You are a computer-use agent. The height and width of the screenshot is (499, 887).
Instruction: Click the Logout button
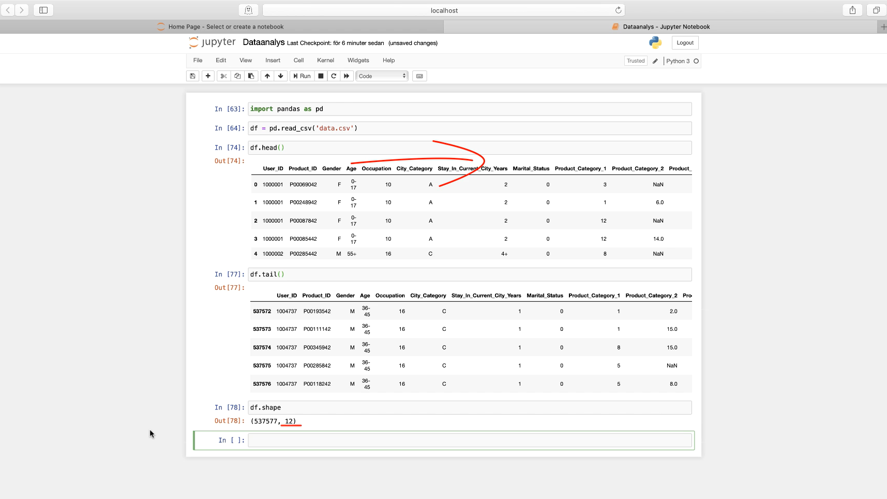point(684,42)
